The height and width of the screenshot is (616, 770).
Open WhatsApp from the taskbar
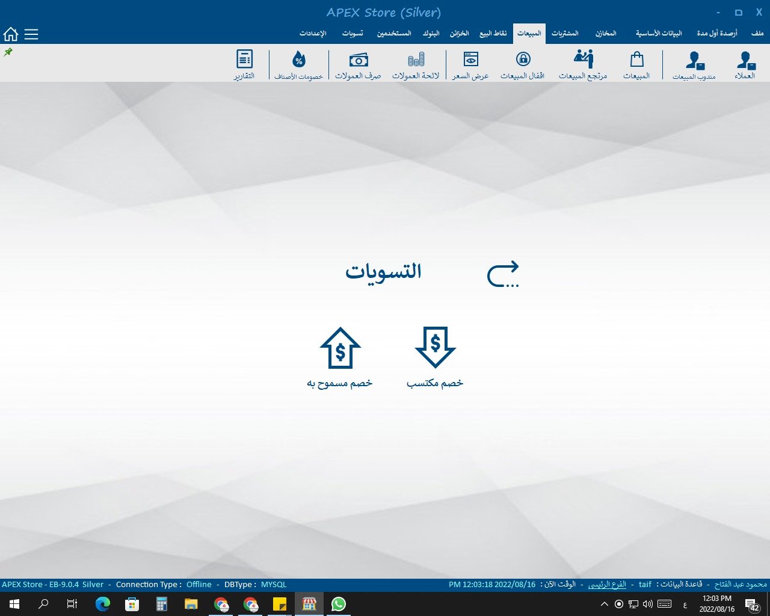point(339,604)
